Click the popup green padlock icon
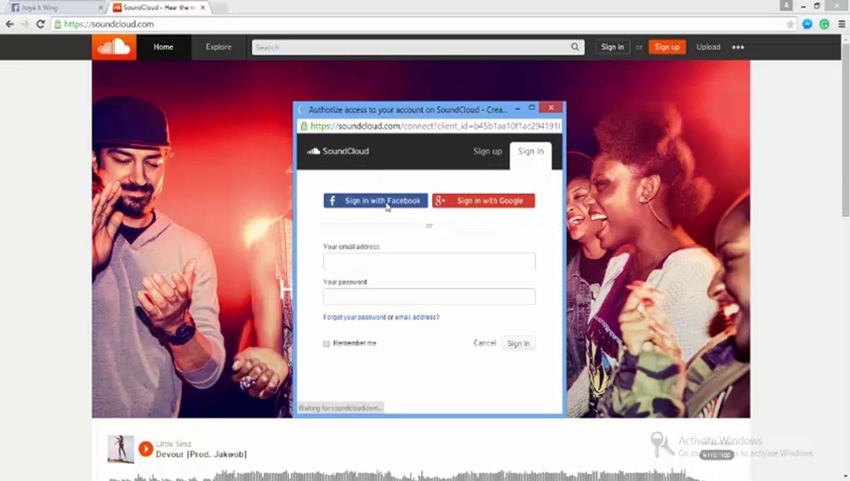This screenshot has height=481, width=850. coord(304,126)
